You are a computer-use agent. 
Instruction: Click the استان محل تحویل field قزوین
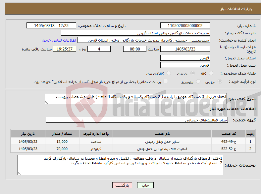click(x=185, y=58)
